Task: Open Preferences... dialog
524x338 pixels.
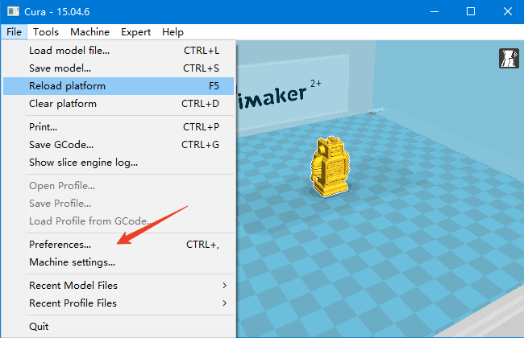Action: tap(119, 245)
